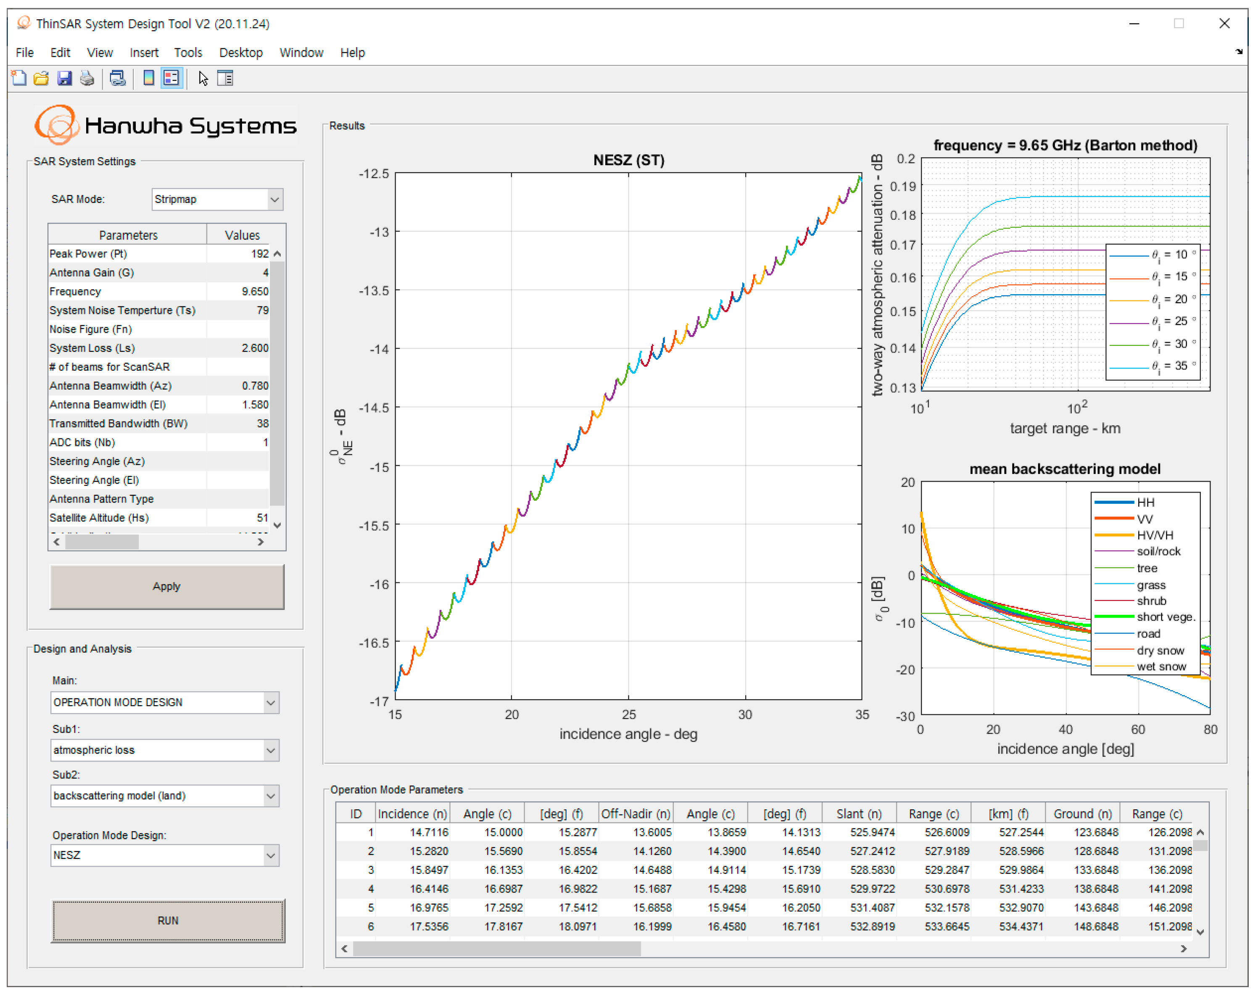Open the Sub1 atmospheric loss dropdown
This screenshot has width=1258, height=1001.
pyautogui.click(x=270, y=750)
